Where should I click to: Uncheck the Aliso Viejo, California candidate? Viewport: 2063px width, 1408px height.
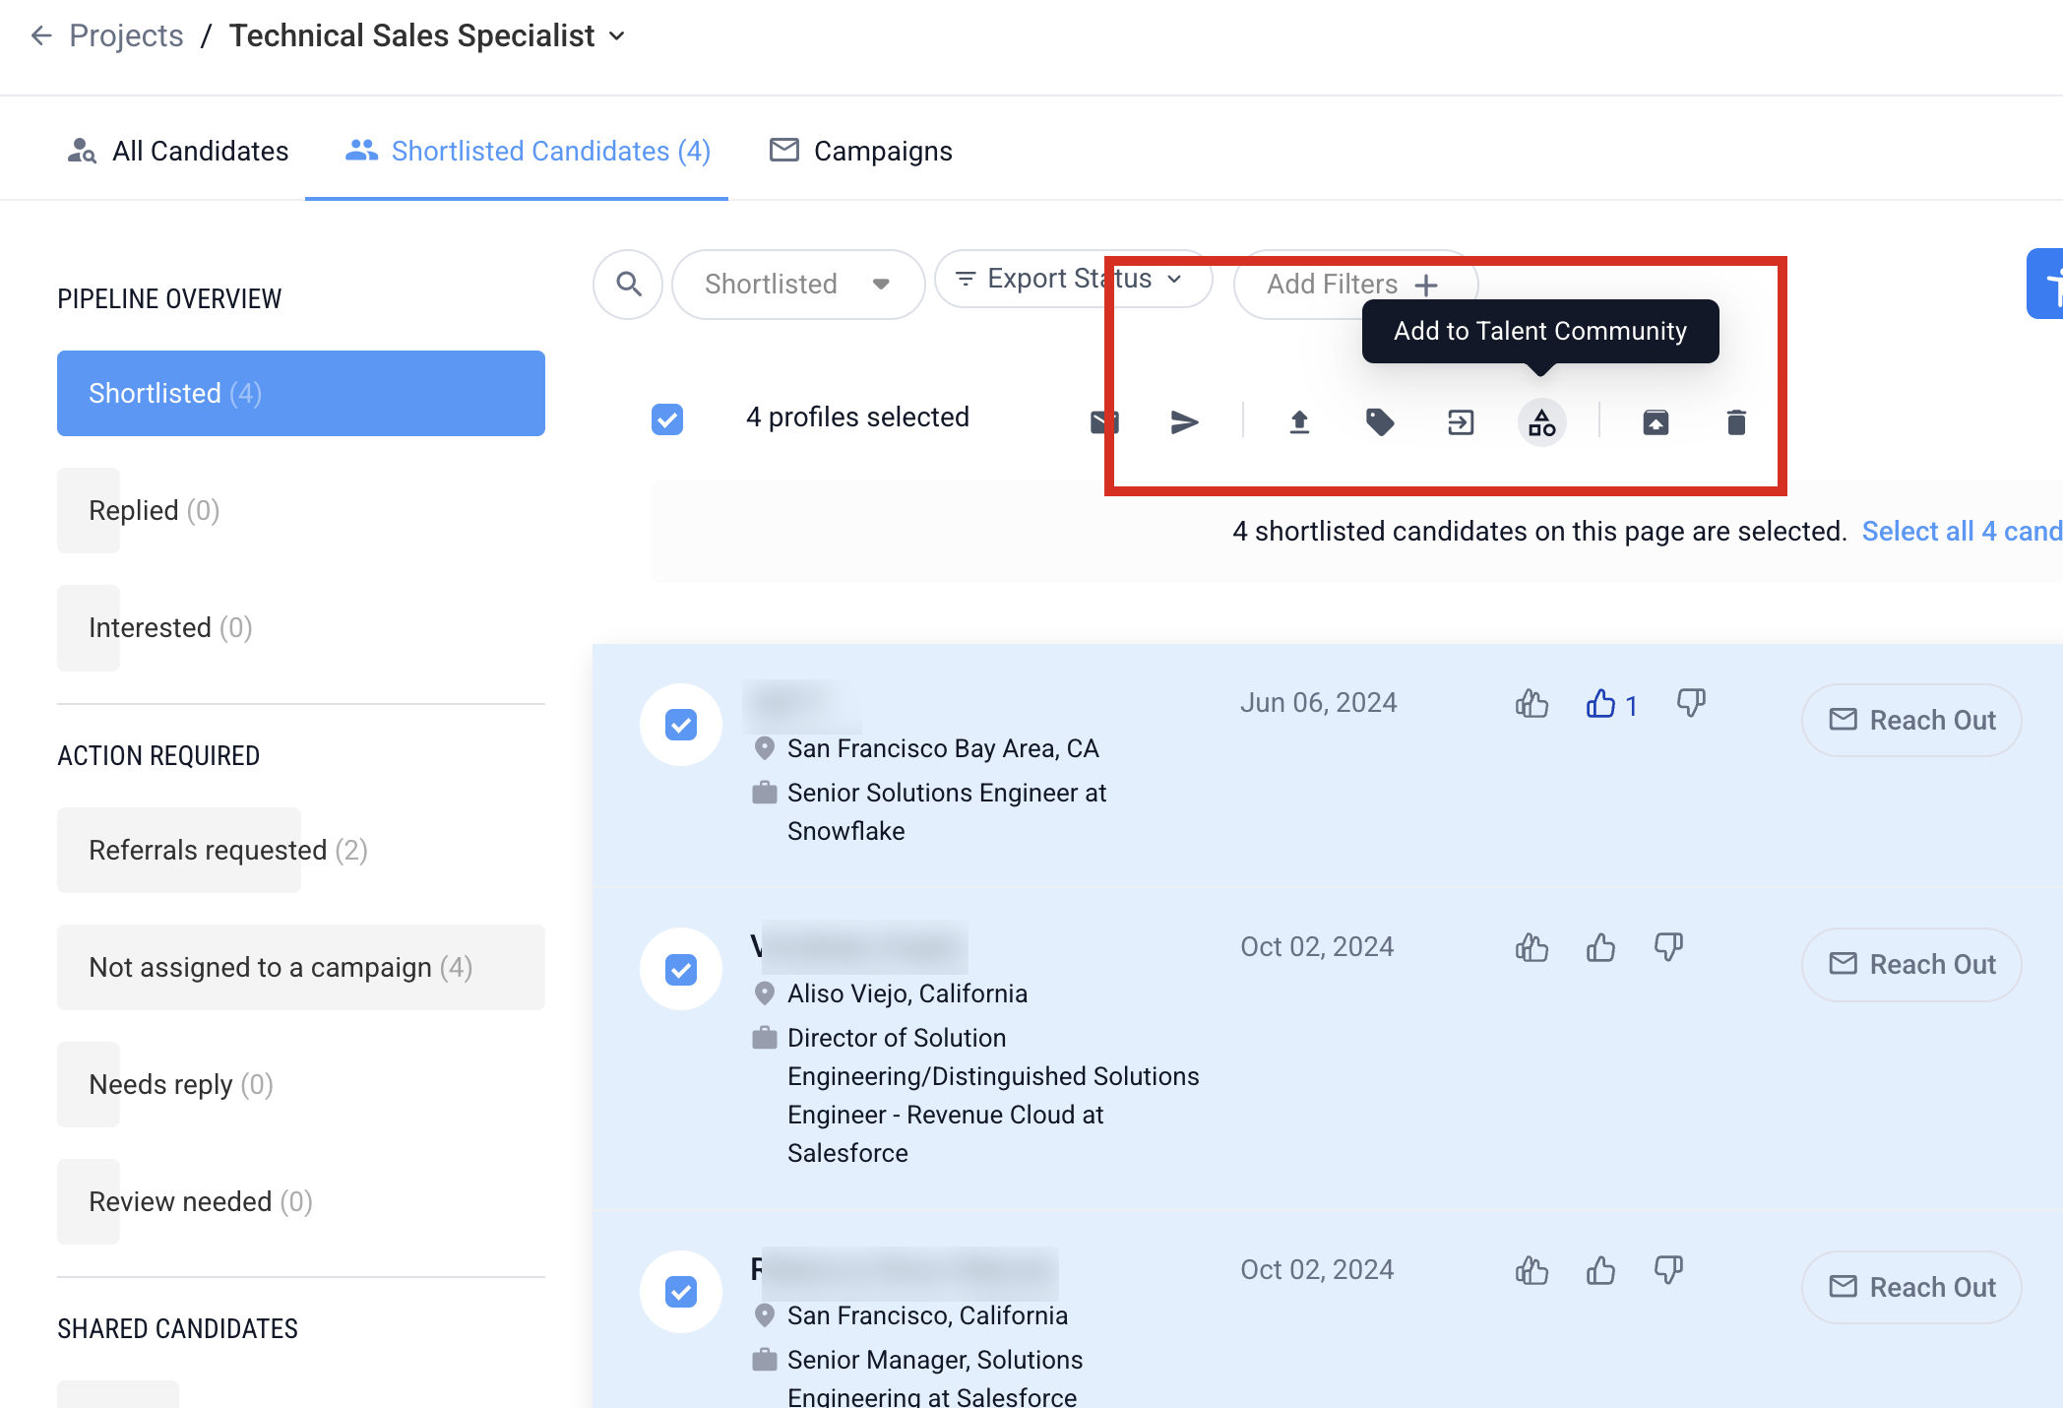[681, 970]
